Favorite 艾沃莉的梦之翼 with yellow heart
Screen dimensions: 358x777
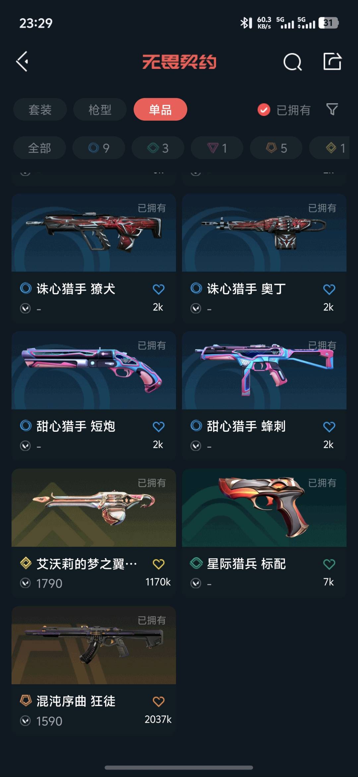pyautogui.click(x=158, y=564)
